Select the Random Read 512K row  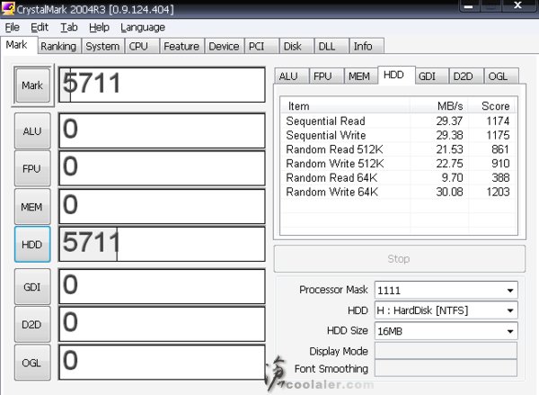(398, 149)
